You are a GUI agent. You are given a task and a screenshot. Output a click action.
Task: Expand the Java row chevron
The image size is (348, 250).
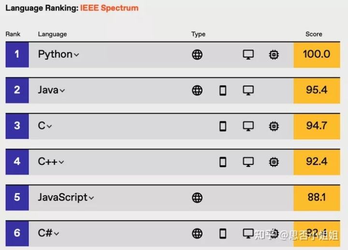62,90
